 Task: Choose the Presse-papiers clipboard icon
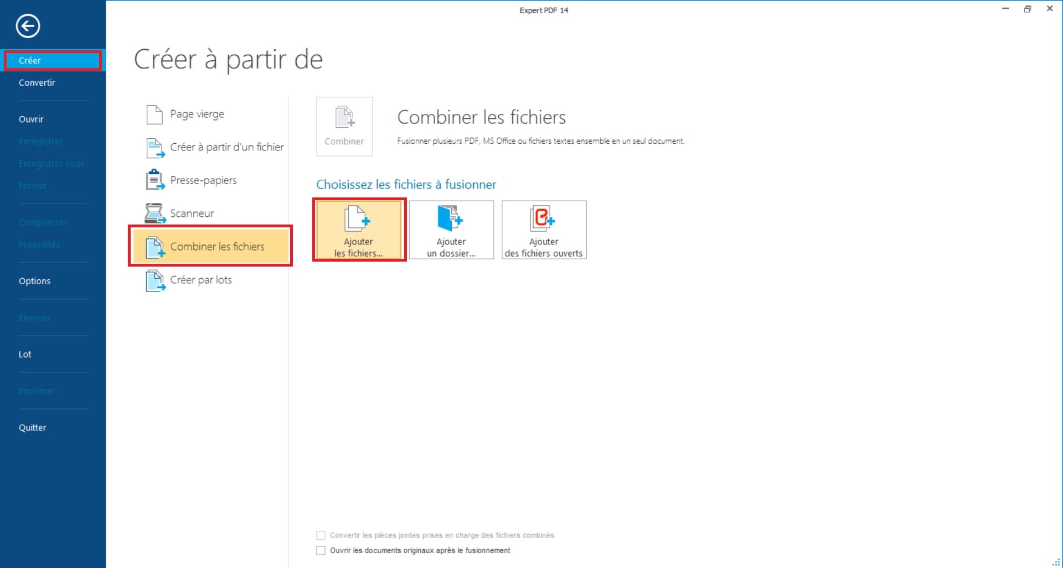(x=154, y=180)
